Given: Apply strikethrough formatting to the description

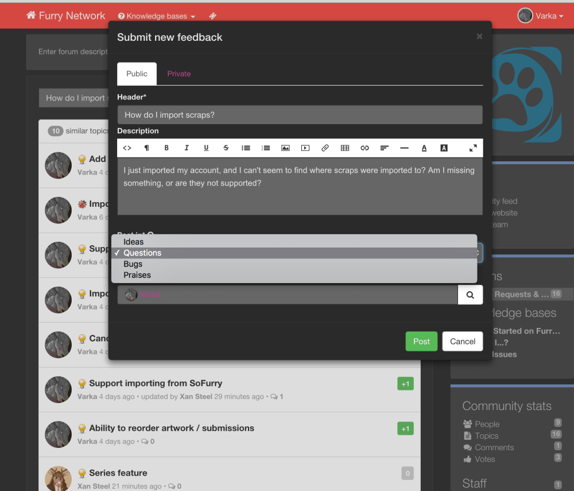Looking at the screenshot, I should (226, 148).
